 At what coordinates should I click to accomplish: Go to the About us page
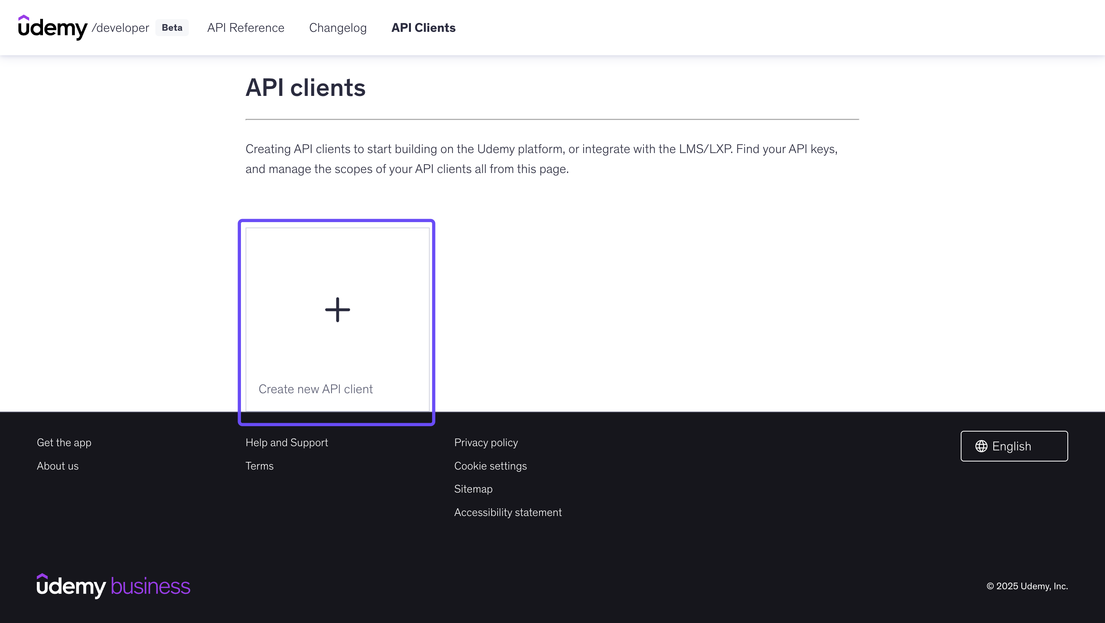[58, 466]
